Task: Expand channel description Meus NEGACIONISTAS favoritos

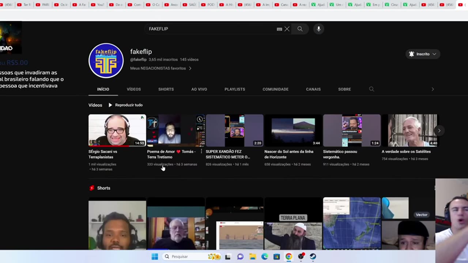Action: pos(161,68)
